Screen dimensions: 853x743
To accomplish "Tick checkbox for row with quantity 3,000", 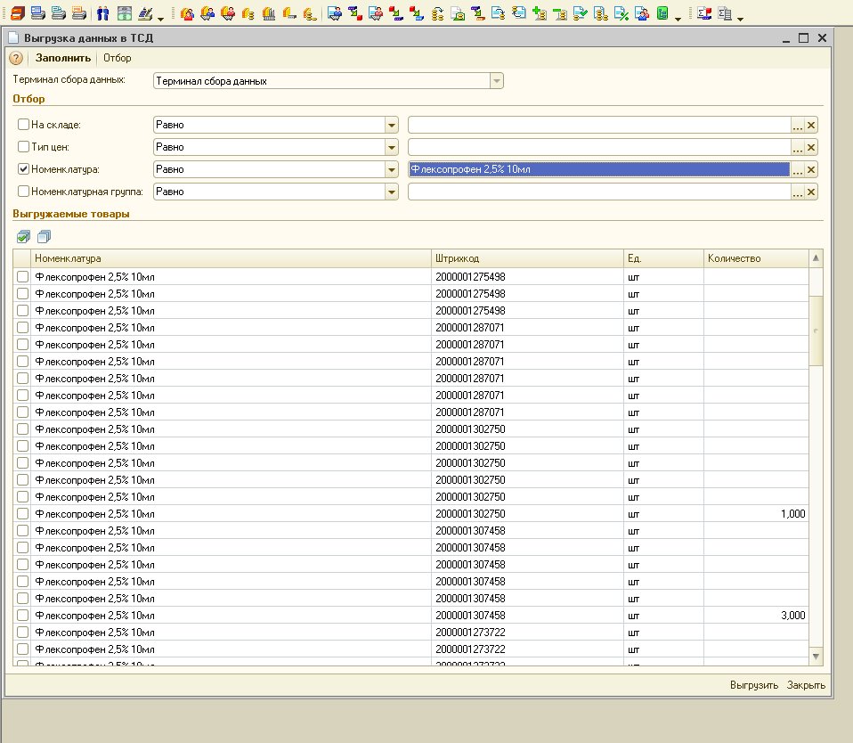I will coord(23,616).
